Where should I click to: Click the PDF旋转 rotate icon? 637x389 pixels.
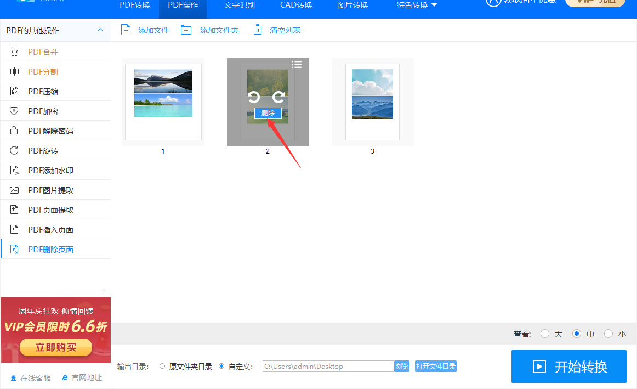pos(14,150)
